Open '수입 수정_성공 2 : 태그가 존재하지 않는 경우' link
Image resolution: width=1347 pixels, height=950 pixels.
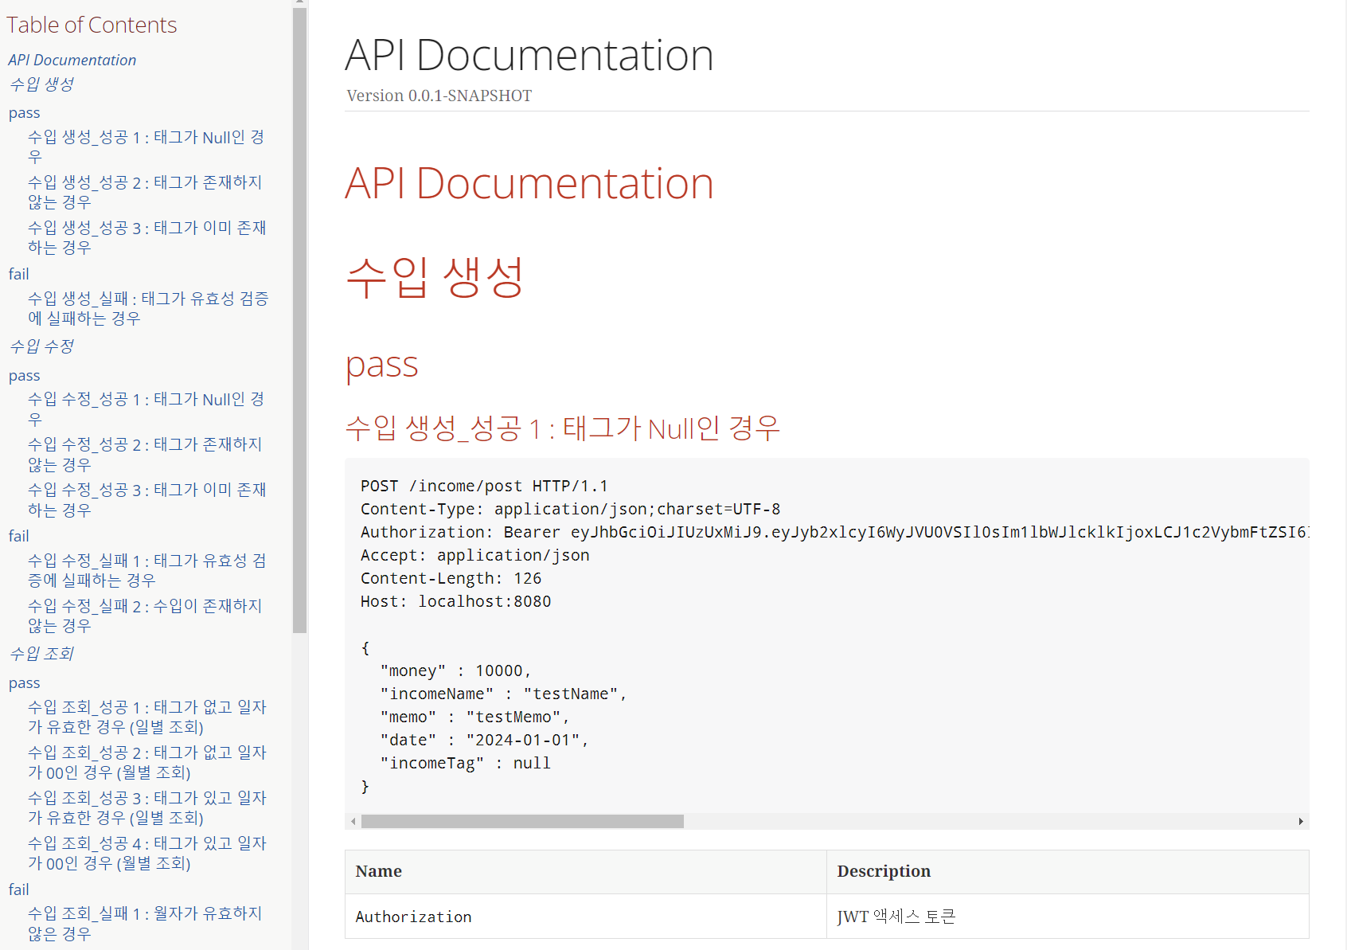[145, 455]
